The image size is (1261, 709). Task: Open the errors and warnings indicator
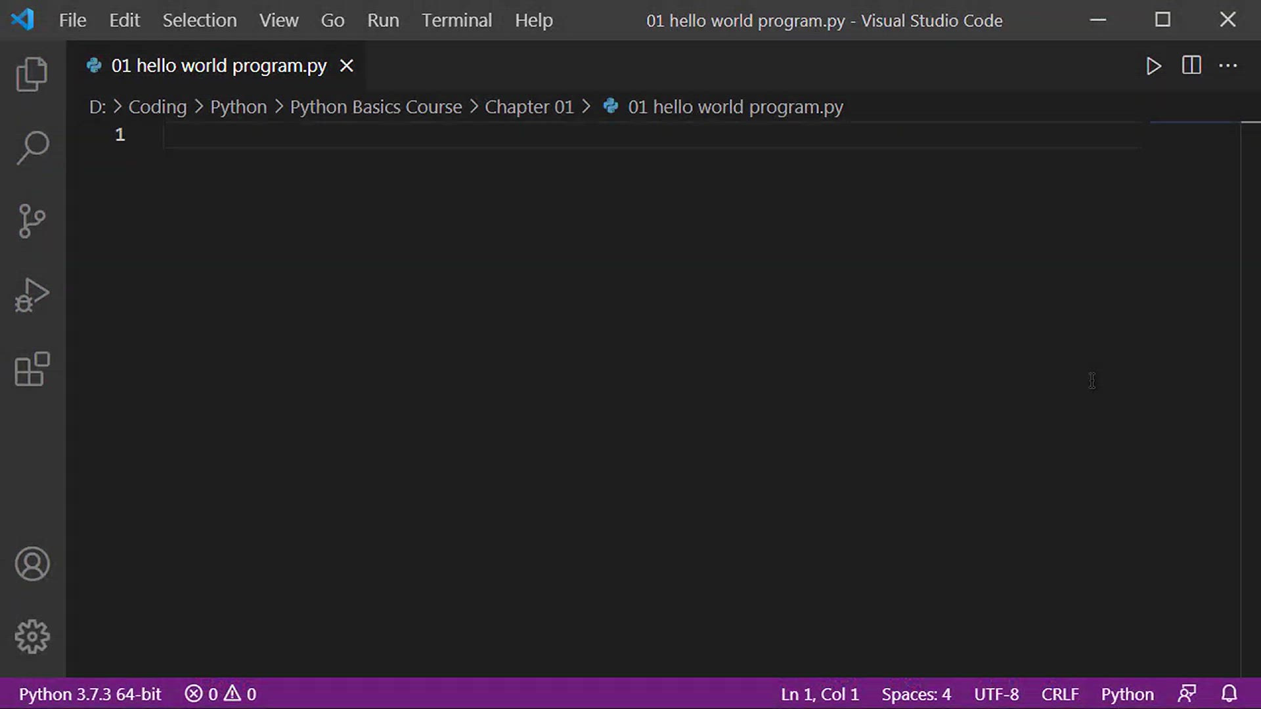point(221,694)
